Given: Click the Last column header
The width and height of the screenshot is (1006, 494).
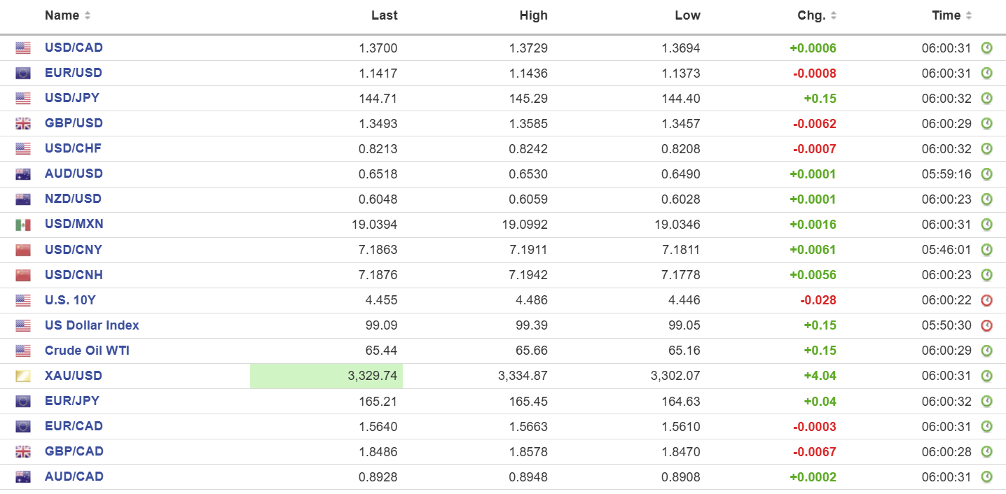Looking at the screenshot, I should tap(384, 15).
